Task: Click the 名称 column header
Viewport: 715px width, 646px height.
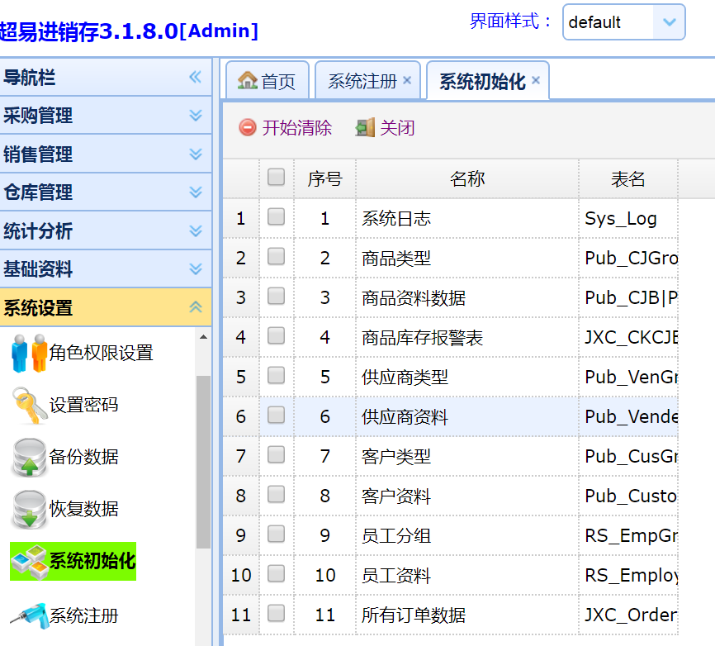Action: 466,179
